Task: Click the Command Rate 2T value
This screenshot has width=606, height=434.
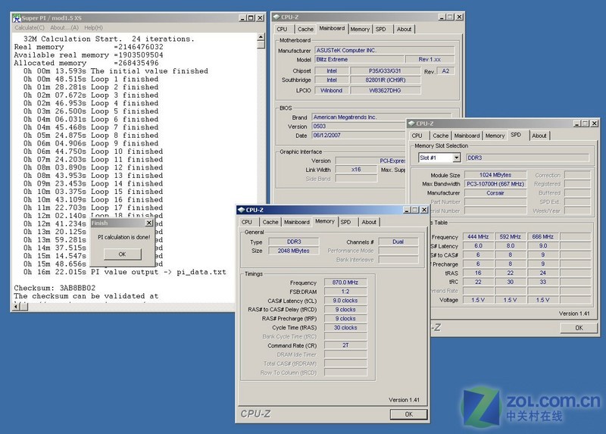Action: coord(345,345)
